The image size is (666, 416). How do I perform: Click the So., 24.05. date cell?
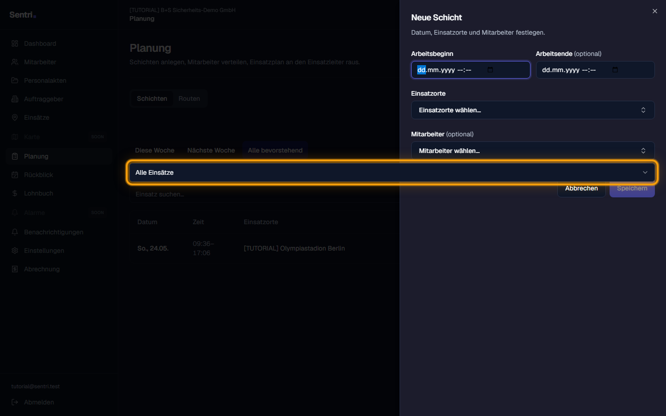pos(153,248)
